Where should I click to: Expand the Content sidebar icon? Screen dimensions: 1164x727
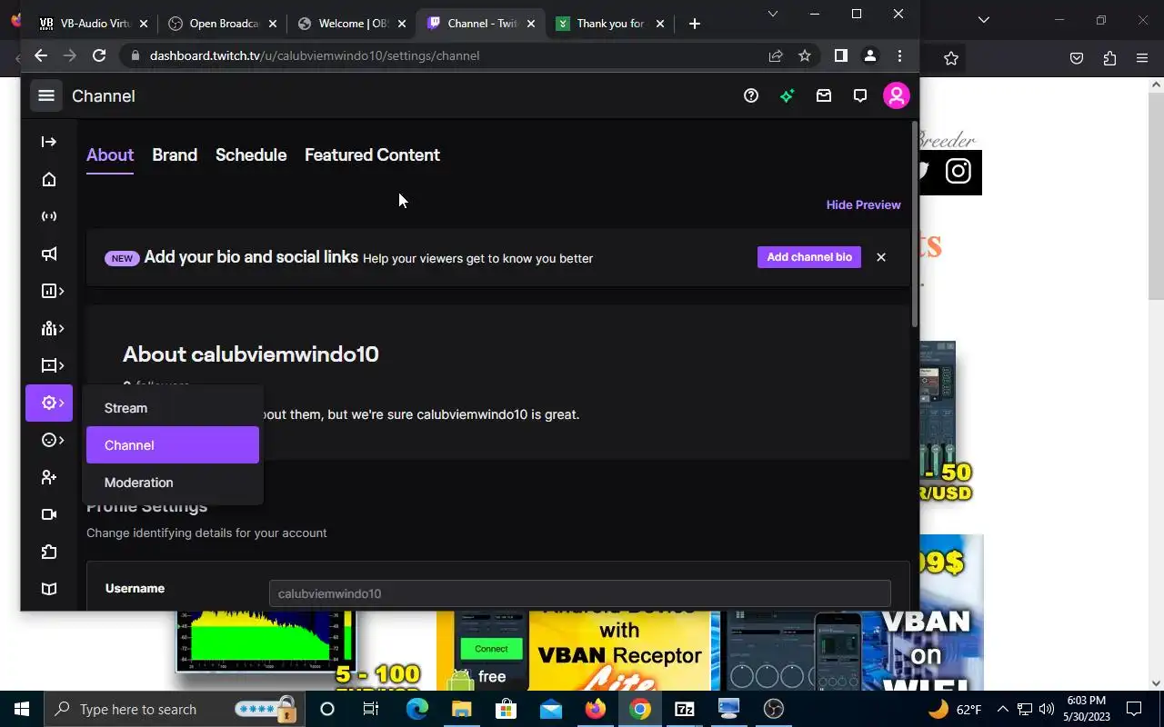(52, 365)
